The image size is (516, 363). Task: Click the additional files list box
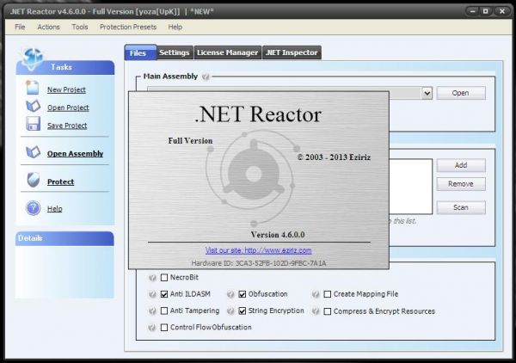tap(411, 187)
